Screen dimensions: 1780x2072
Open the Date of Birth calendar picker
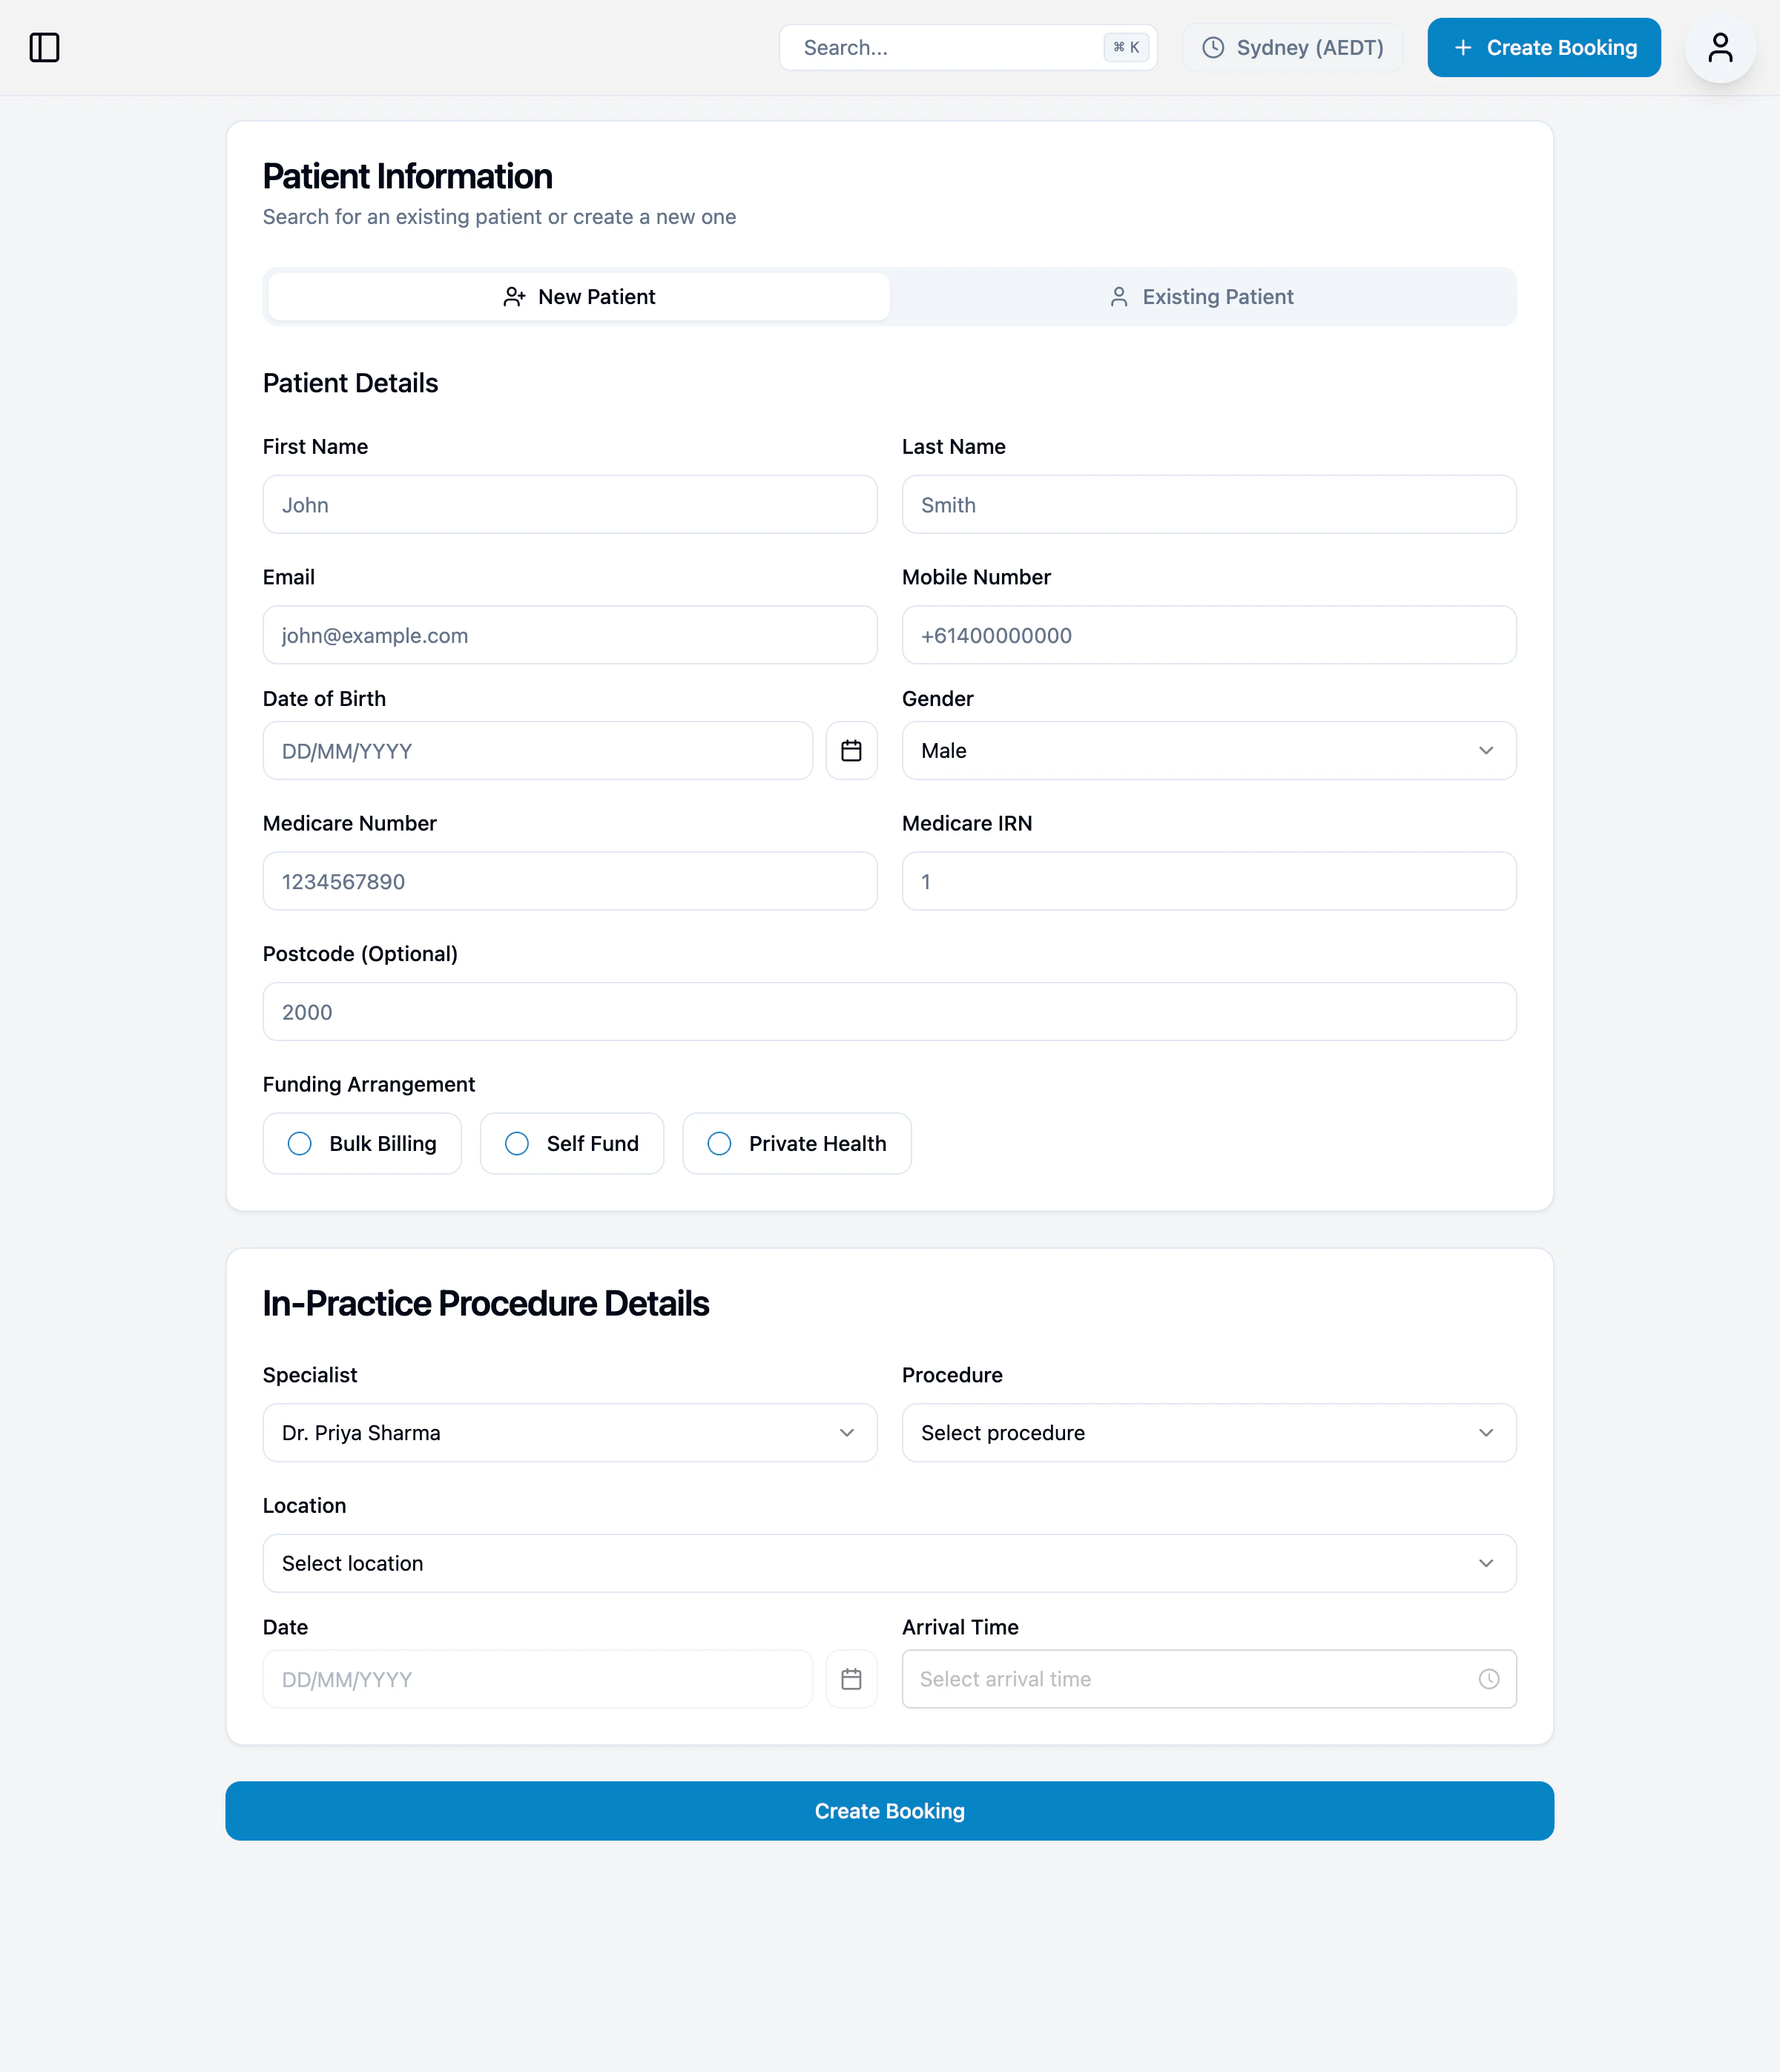pos(851,750)
